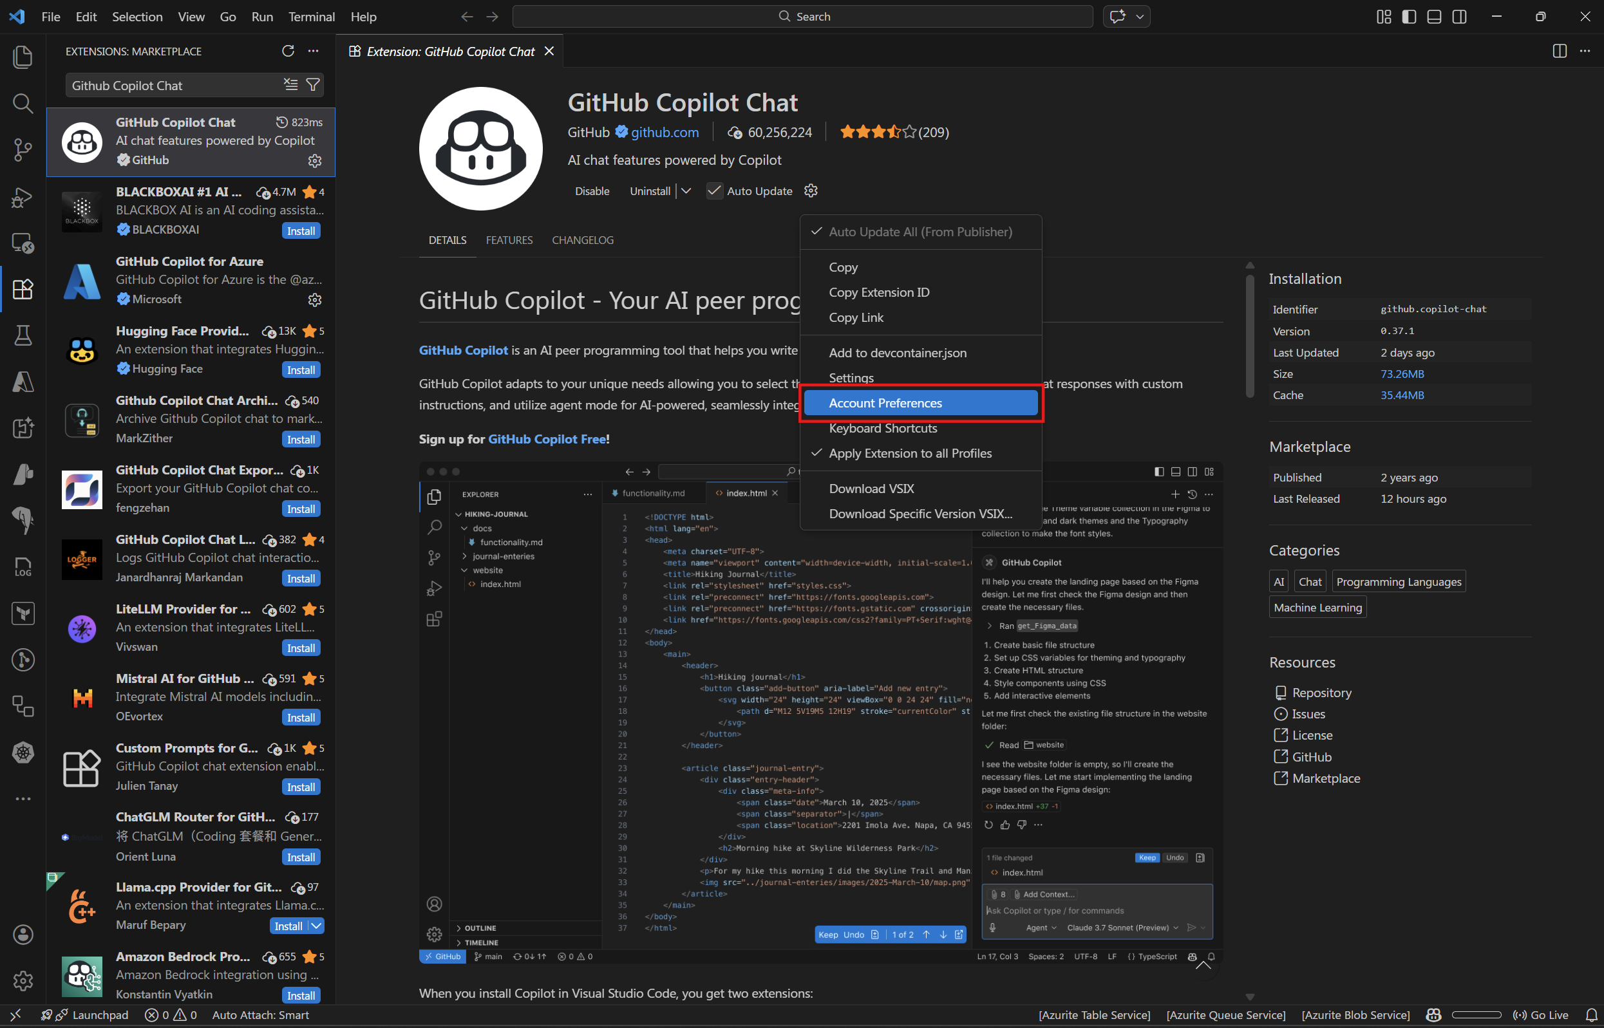1604x1028 pixels.
Task: Toggle primary side bar layout icon
Action: click(1409, 17)
